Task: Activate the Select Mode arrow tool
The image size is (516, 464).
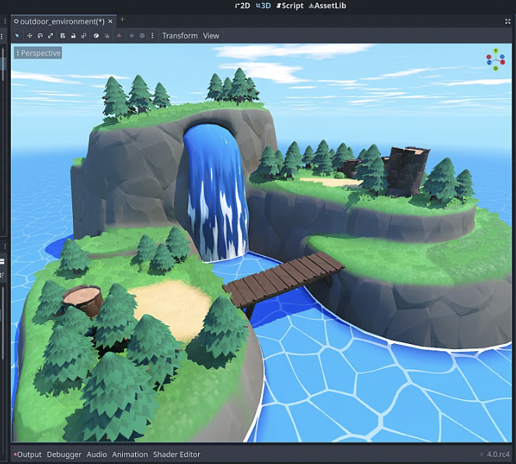Action: (x=17, y=35)
